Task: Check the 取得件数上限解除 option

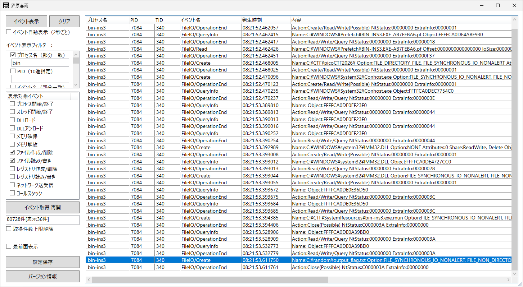Action: click(x=9, y=229)
